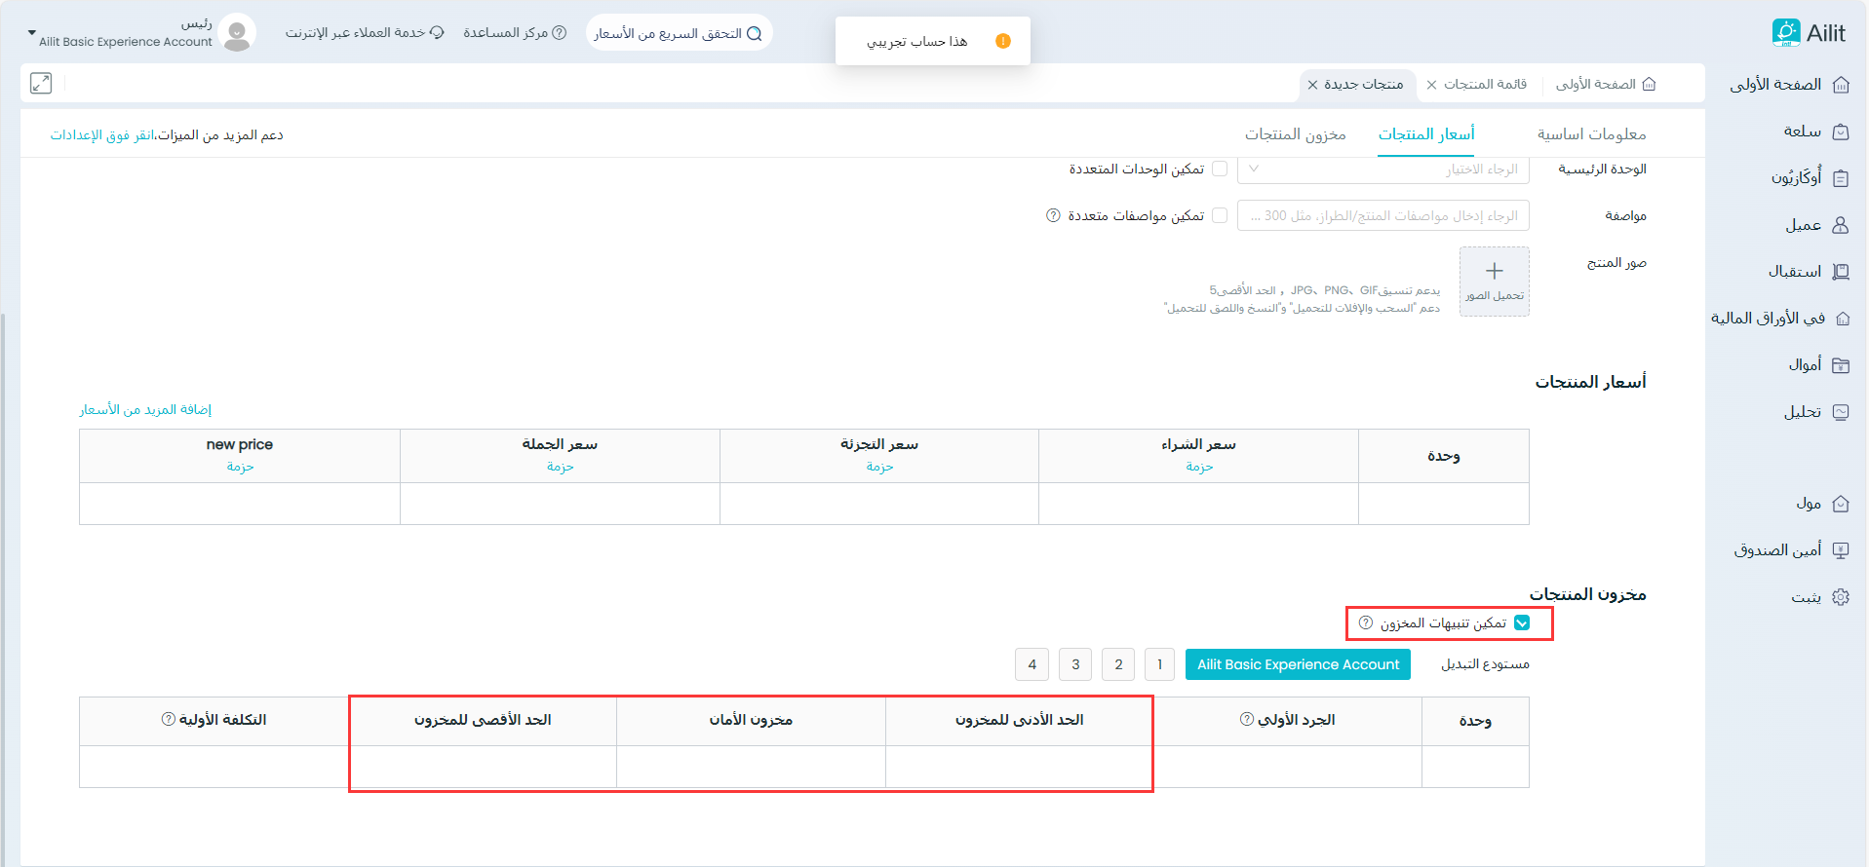Viewport: 1869px width, 867px height.
Task: Click the add more prices link
Action: click(145, 410)
